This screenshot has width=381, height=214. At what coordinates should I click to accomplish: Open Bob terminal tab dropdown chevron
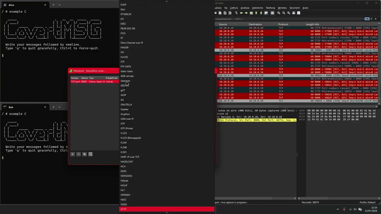point(60,107)
